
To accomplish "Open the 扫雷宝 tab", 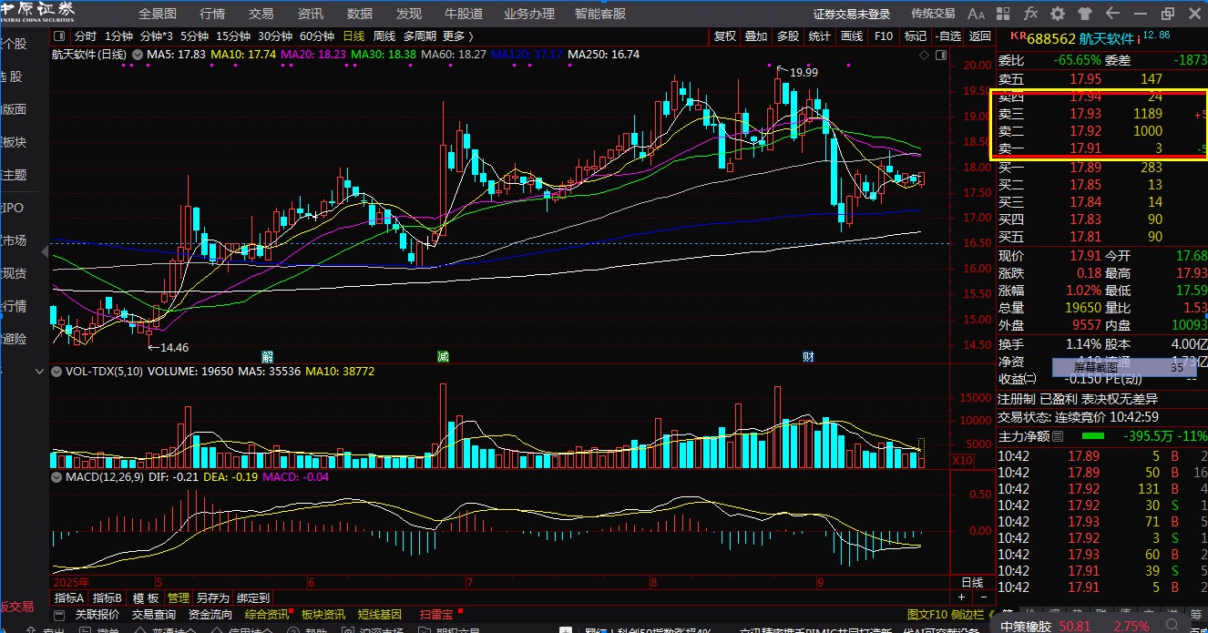I will click(x=437, y=615).
